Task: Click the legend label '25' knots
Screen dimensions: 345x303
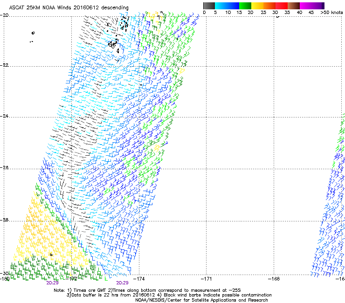Action: (263, 13)
